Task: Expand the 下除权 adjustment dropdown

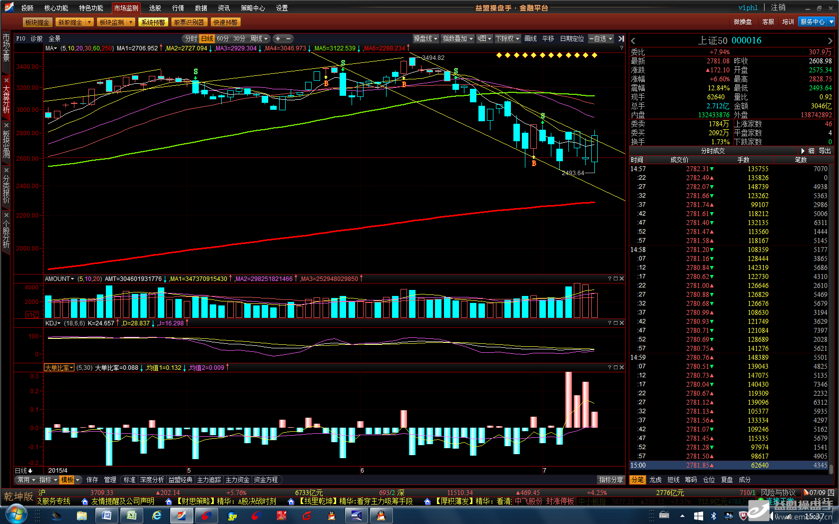Action: click(x=507, y=38)
